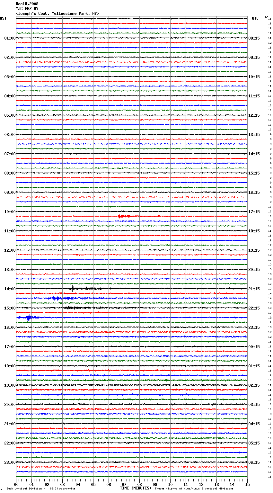Click the 21:15 UTC time label
Screen dimensions: 273x493
point(254,289)
